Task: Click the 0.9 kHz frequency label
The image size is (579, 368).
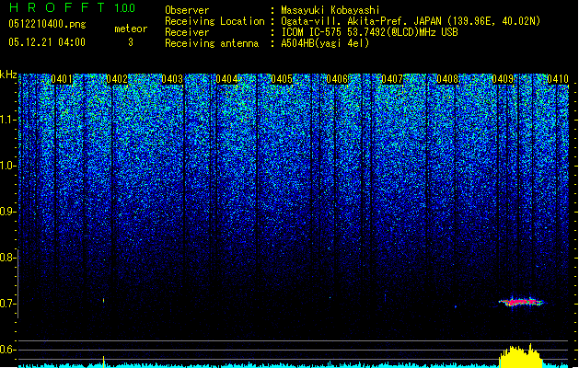Action: coord(8,212)
